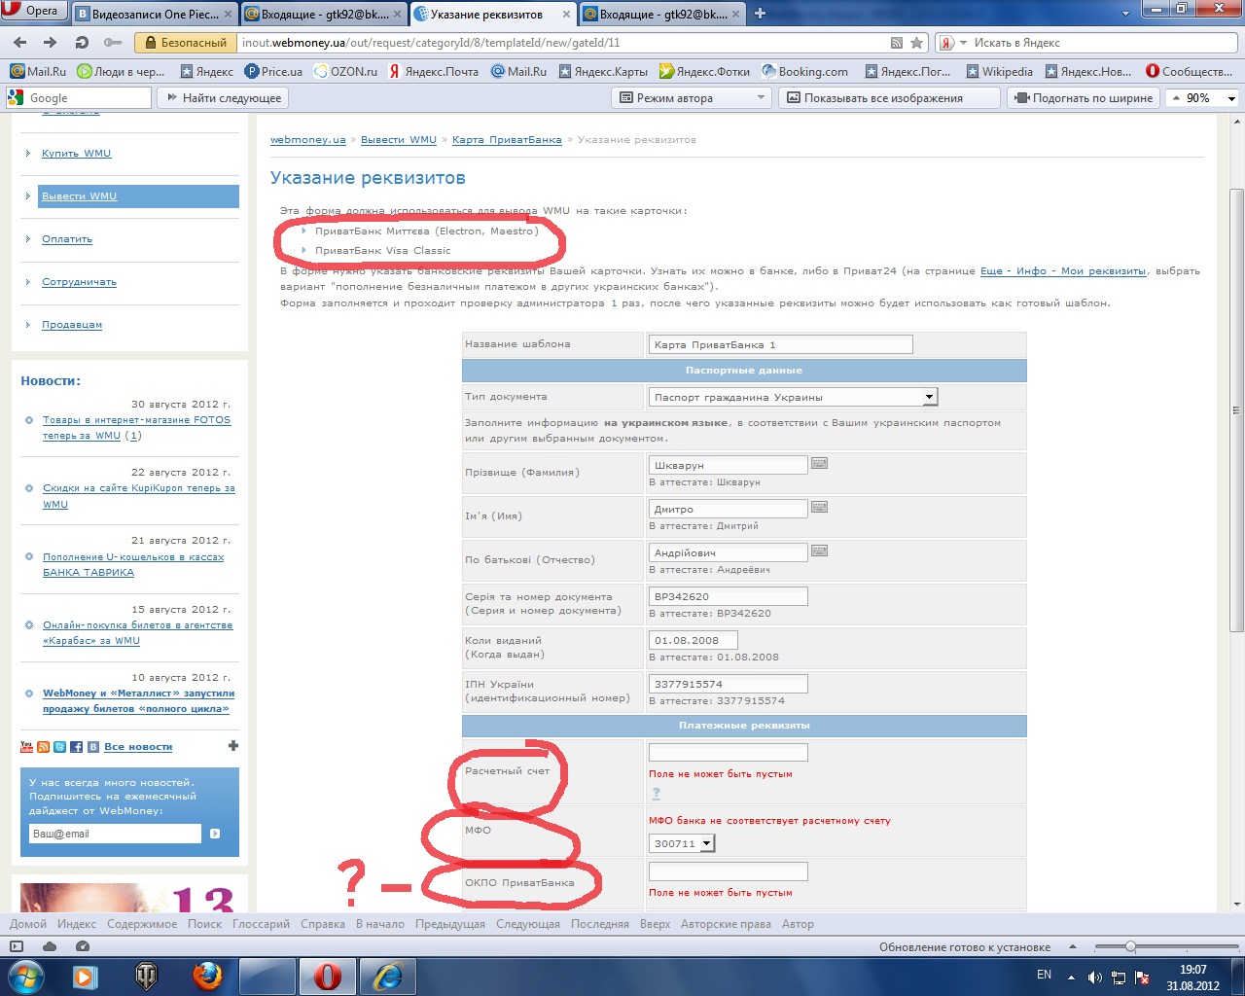Focus the Ваш@email subscription field

coord(116,834)
